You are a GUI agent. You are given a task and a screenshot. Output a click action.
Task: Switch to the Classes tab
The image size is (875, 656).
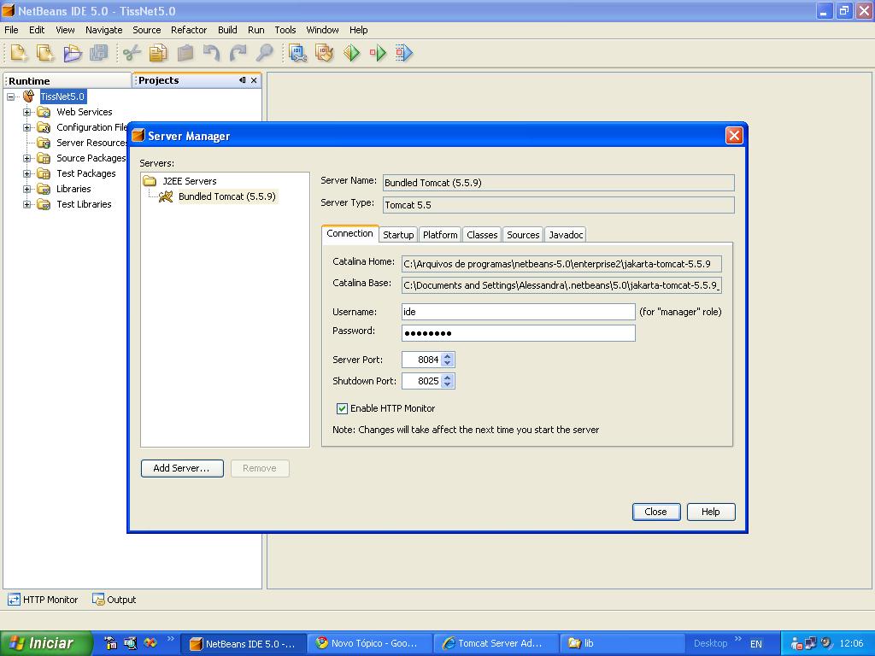(x=482, y=235)
